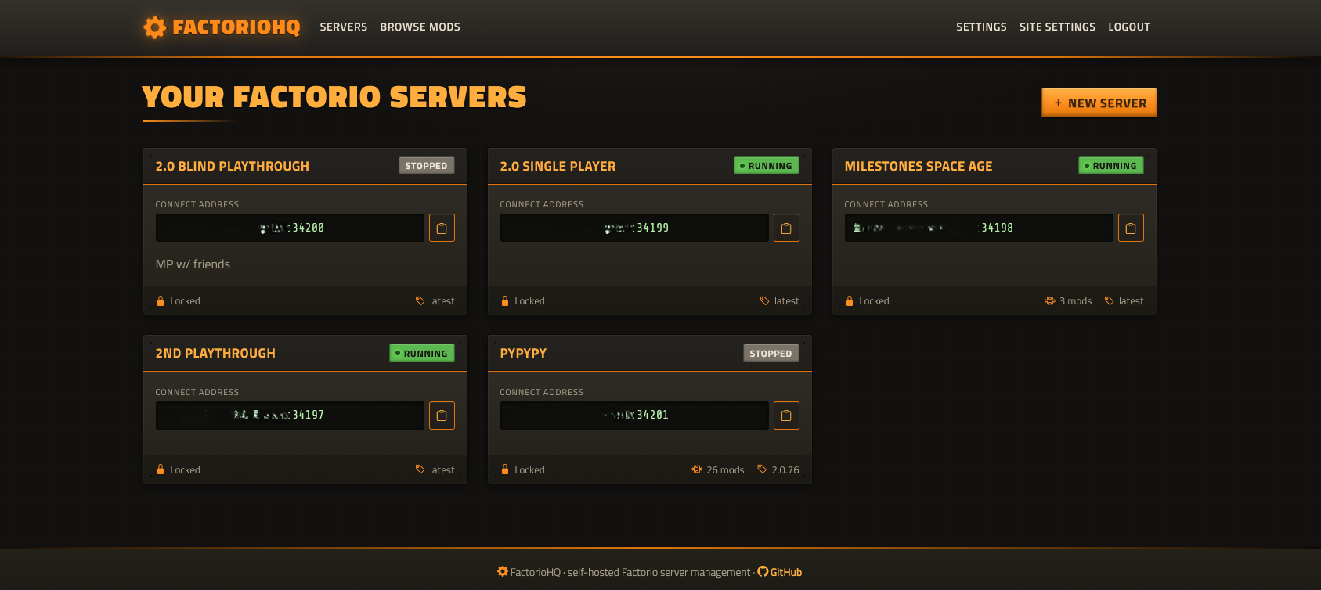Click lock icon on PYPYPY card

pos(505,469)
